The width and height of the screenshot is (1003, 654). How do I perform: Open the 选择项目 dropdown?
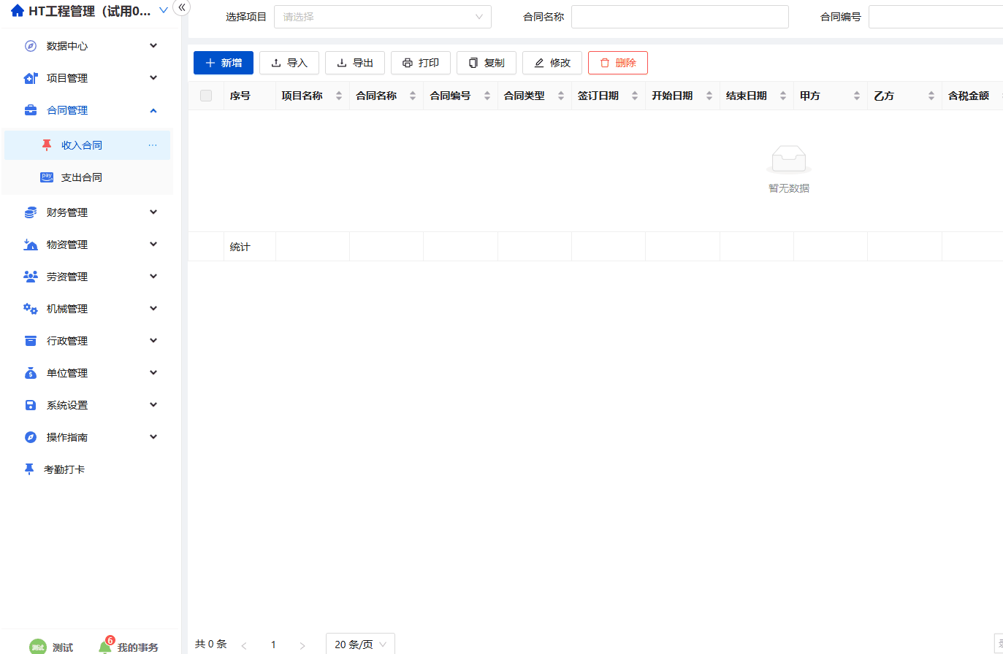click(382, 16)
